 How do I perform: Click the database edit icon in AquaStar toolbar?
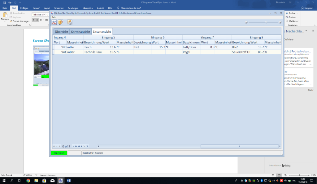[x=61, y=22]
